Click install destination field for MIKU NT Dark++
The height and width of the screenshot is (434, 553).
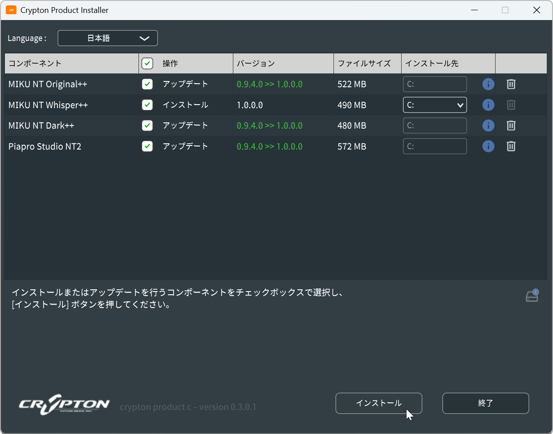point(435,126)
